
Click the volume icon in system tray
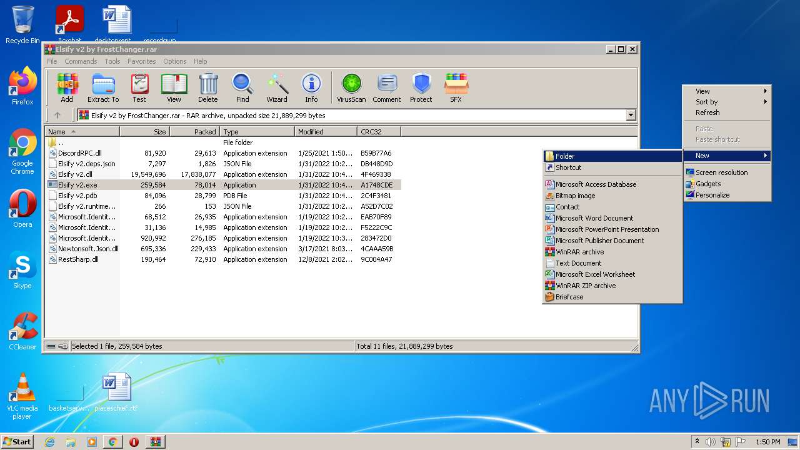(x=711, y=442)
